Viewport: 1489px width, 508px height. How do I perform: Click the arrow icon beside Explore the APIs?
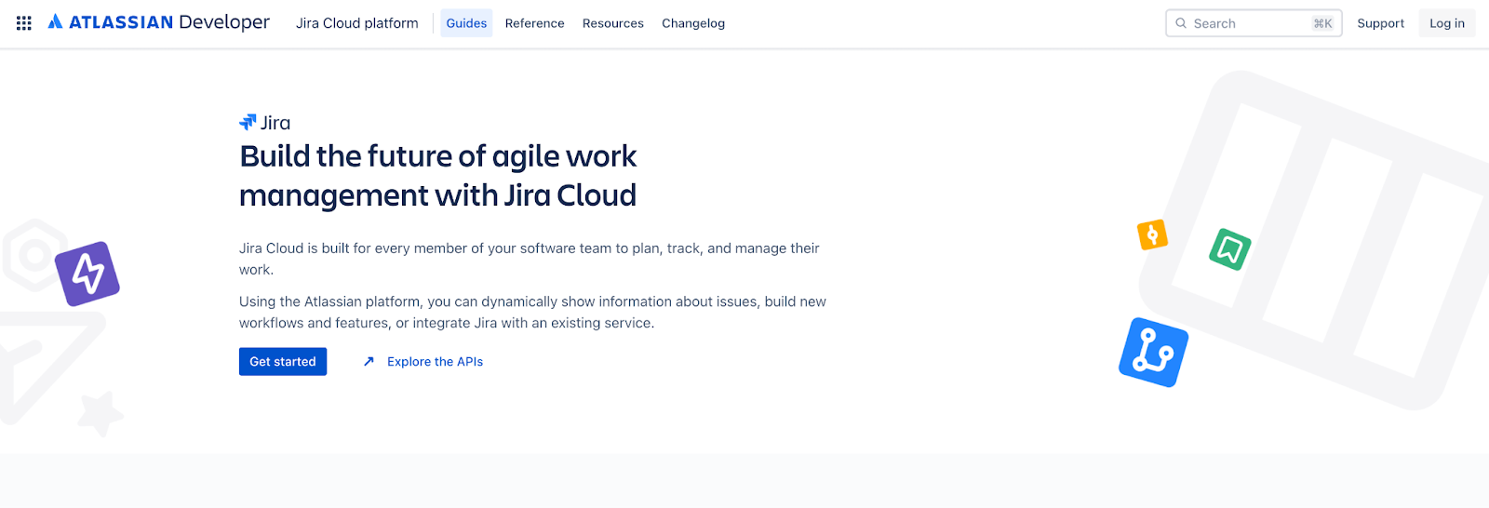point(369,362)
